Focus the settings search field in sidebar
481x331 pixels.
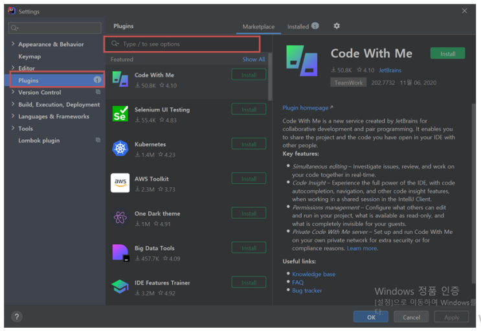54,28
